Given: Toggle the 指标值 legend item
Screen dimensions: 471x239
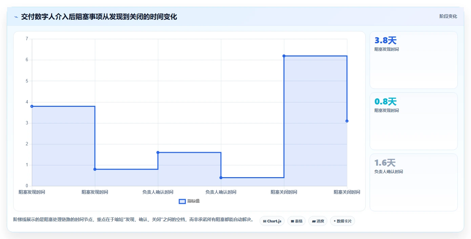Looking at the screenshot, I should [189, 201].
